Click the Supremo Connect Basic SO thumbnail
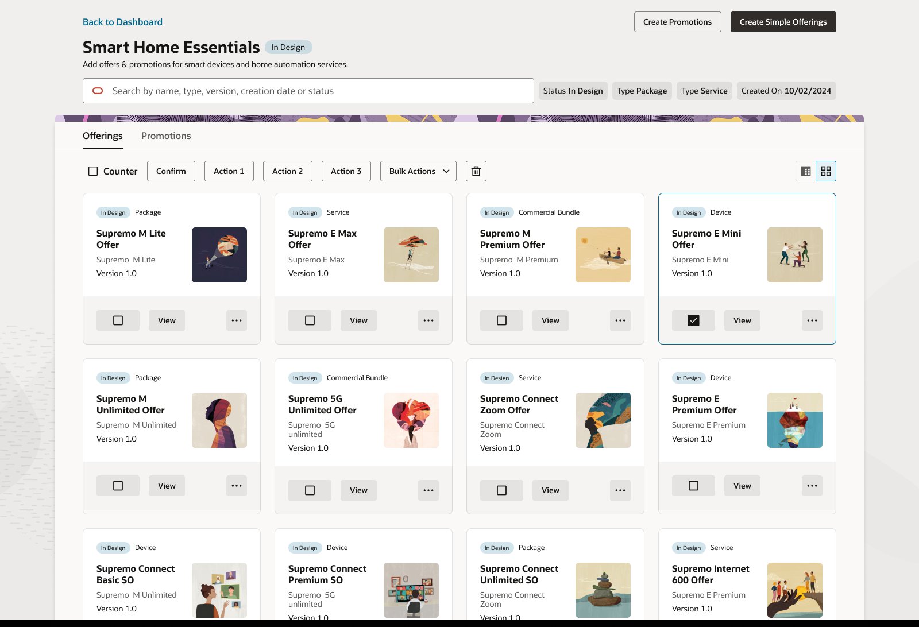Viewport: 919px width, 627px height. (x=219, y=590)
